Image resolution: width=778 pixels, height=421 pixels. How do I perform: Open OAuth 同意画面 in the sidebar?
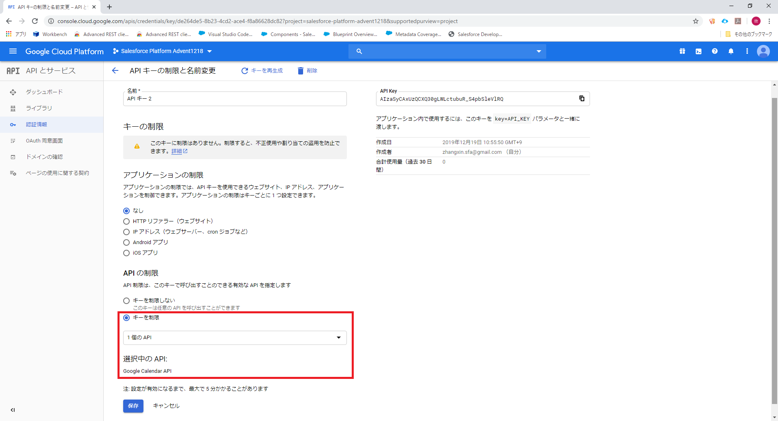click(x=51, y=140)
